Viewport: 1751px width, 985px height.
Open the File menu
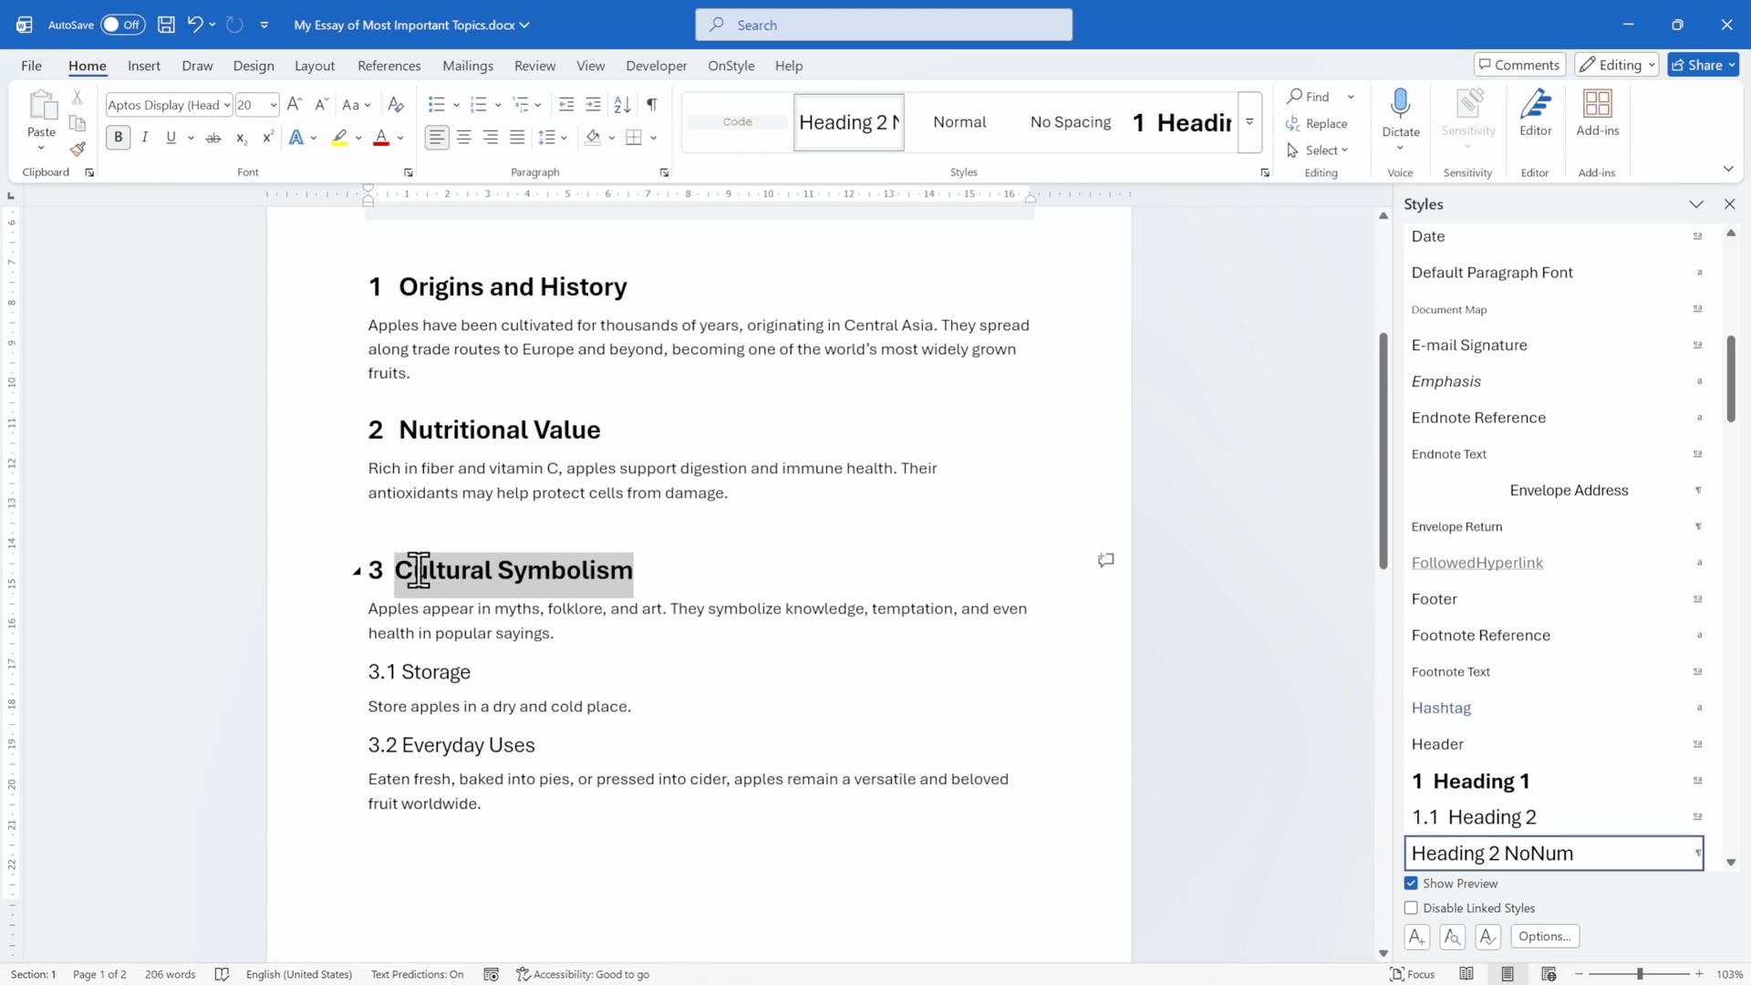pyautogui.click(x=31, y=66)
